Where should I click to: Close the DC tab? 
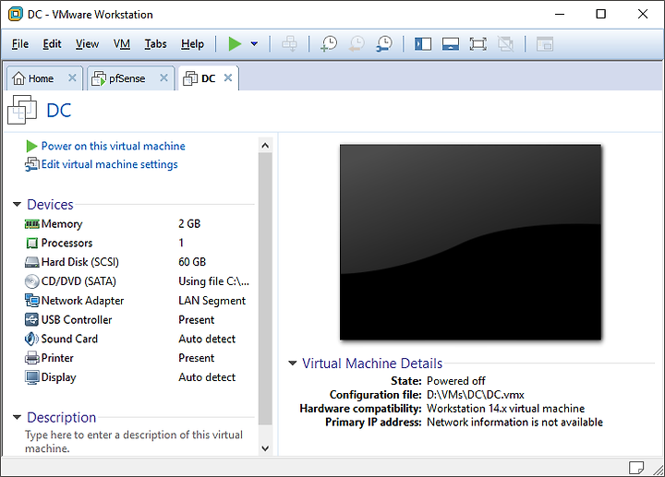(x=228, y=78)
